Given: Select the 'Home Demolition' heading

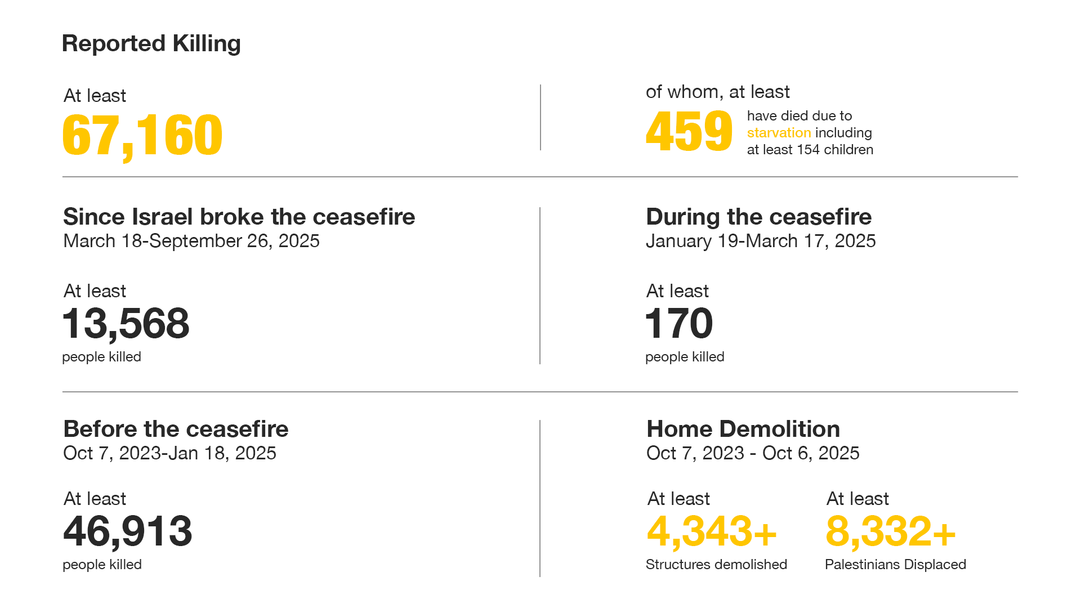Looking at the screenshot, I should pyautogui.click(x=743, y=429).
